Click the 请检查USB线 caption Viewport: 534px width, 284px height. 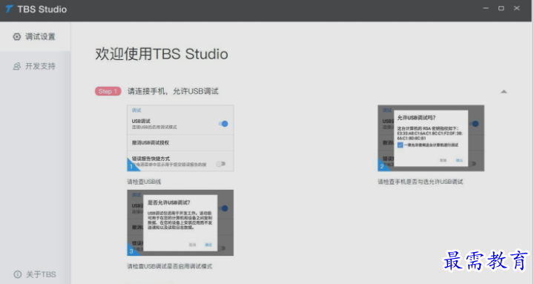tap(144, 182)
